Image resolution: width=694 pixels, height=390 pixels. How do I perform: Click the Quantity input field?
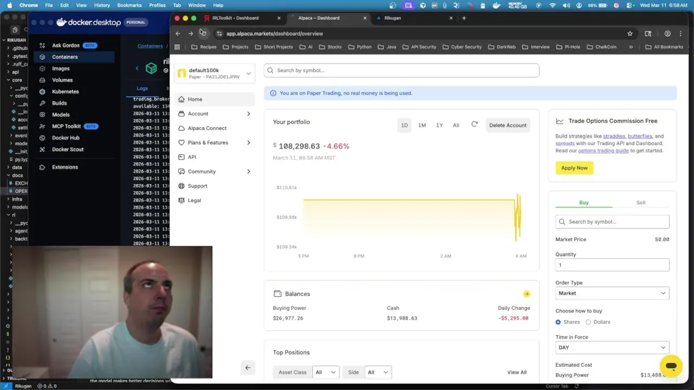(612, 265)
